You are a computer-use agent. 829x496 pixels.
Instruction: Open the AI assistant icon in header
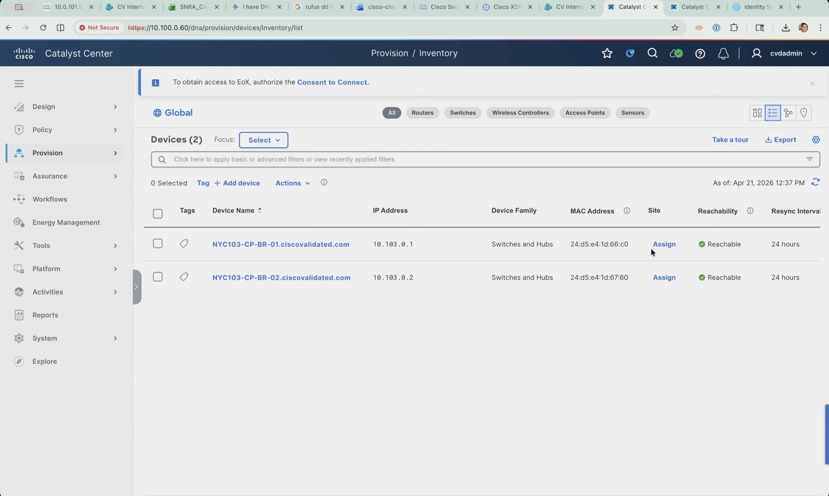pos(630,53)
